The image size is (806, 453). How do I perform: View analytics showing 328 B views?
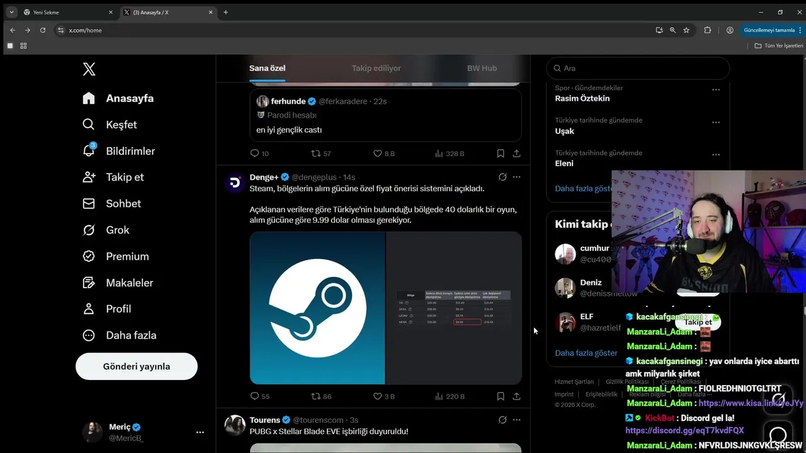click(450, 154)
